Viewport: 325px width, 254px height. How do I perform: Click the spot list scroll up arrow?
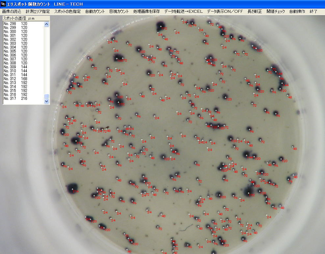pyautogui.click(x=46, y=24)
